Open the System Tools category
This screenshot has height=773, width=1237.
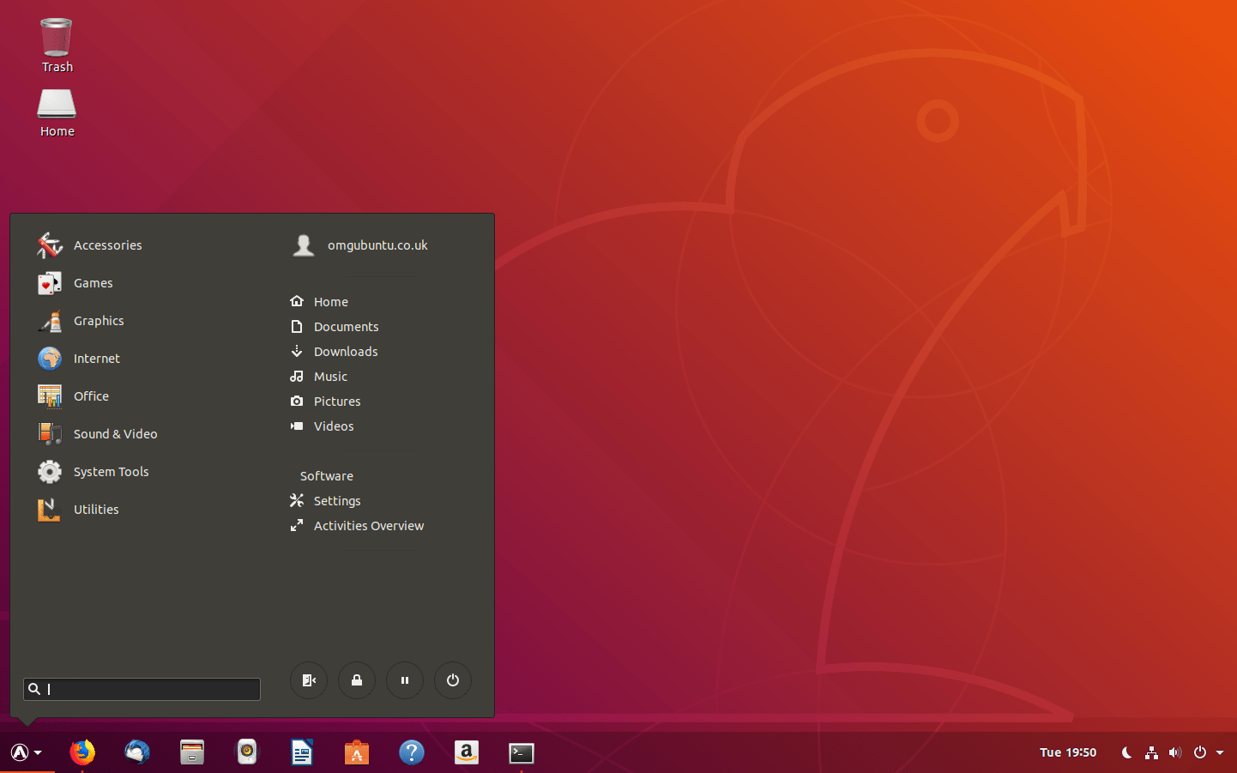(111, 471)
